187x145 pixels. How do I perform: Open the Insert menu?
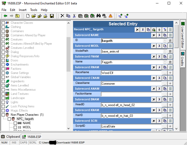pyautogui.click(x=23, y=10)
